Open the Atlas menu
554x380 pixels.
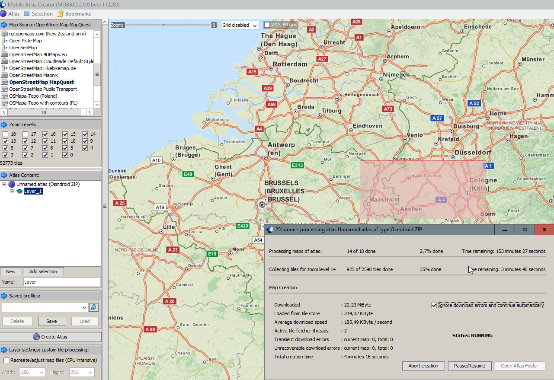pyautogui.click(x=13, y=14)
